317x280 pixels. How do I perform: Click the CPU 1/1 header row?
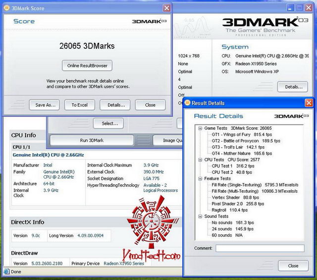coord(21,147)
